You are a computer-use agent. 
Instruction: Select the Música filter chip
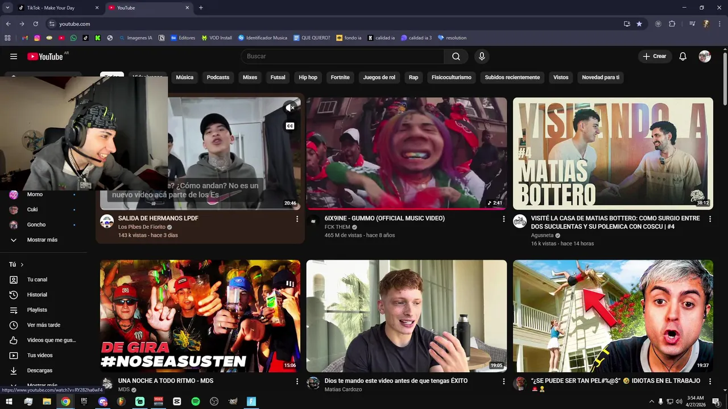pyautogui.click(x=184, y=77)
